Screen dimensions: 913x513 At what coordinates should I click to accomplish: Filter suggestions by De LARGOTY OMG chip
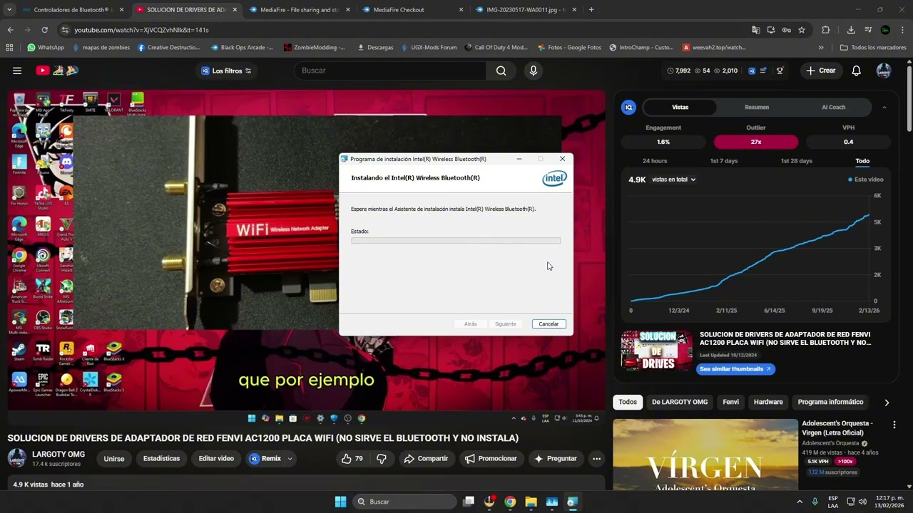(680, 402)
